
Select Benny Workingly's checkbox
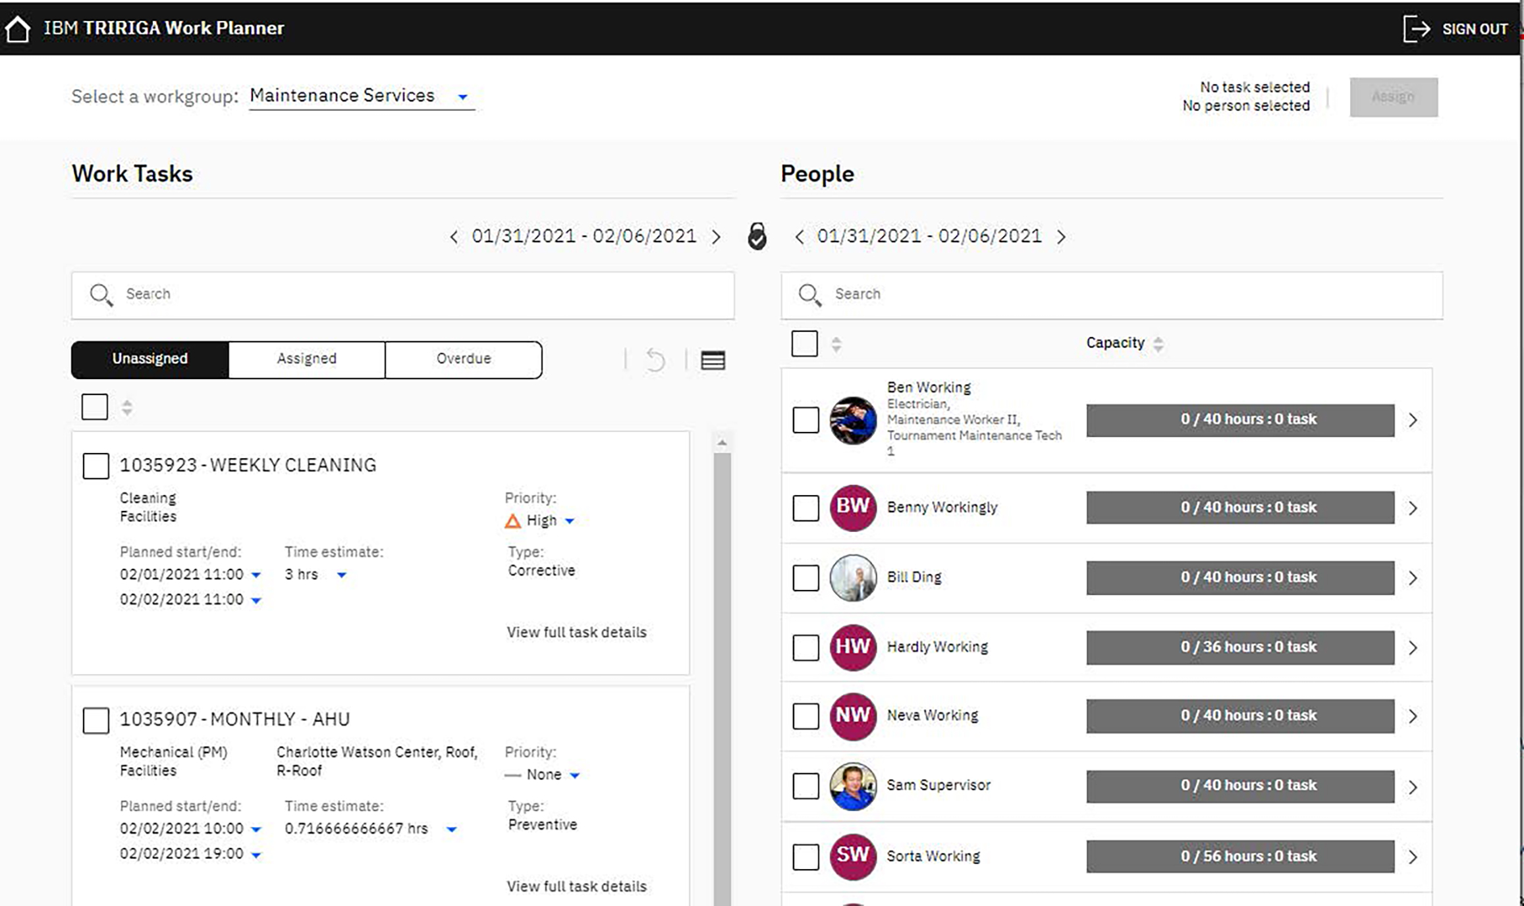coord(805,508)
